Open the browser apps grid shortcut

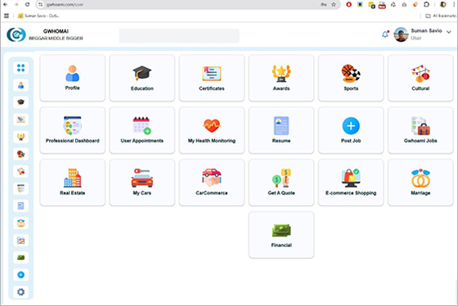pyautogui.click(x=7, y=16)
